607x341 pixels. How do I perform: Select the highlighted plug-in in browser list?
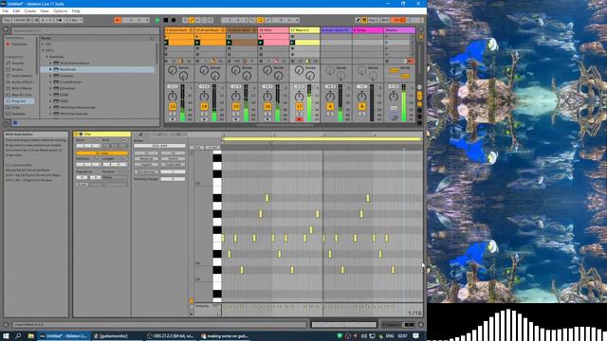coord(98,69)
